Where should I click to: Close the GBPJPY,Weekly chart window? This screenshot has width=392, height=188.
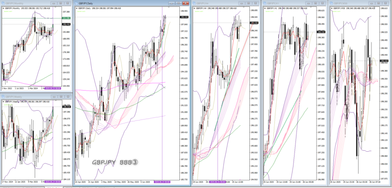[68, 96]
